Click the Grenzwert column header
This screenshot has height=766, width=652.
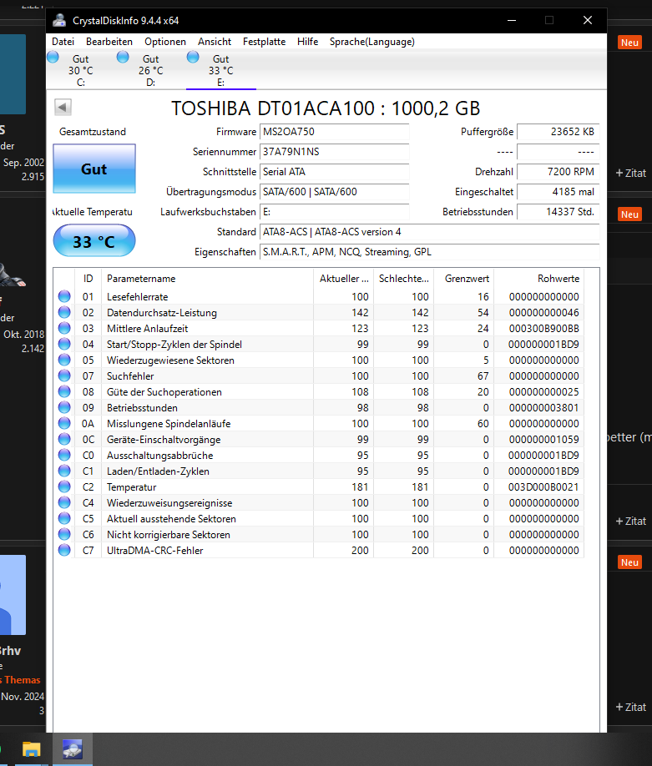[464, 279]
